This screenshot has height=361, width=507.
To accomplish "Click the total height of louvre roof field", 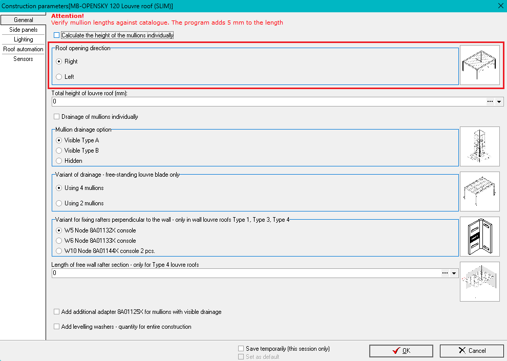I will tap(266, 102).
